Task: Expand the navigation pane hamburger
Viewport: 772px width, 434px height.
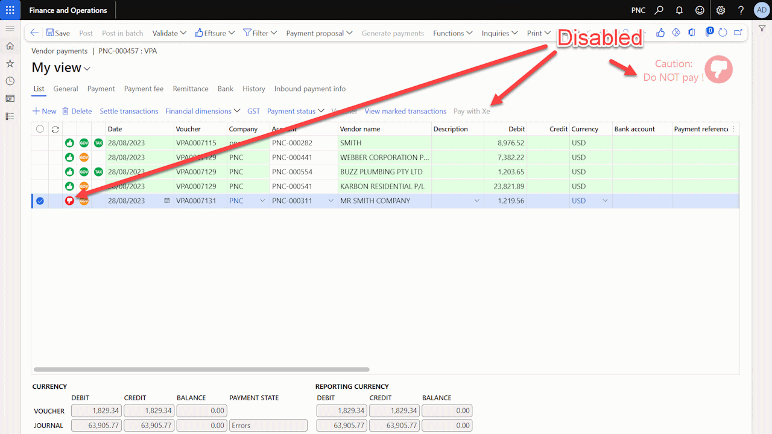Action: click(10, 29)
